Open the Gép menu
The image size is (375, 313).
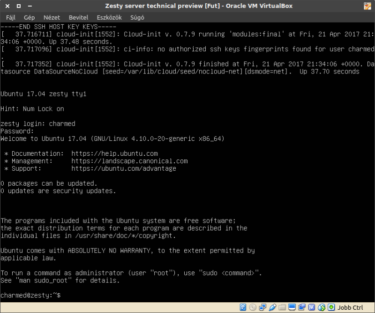tap(30, 17)
